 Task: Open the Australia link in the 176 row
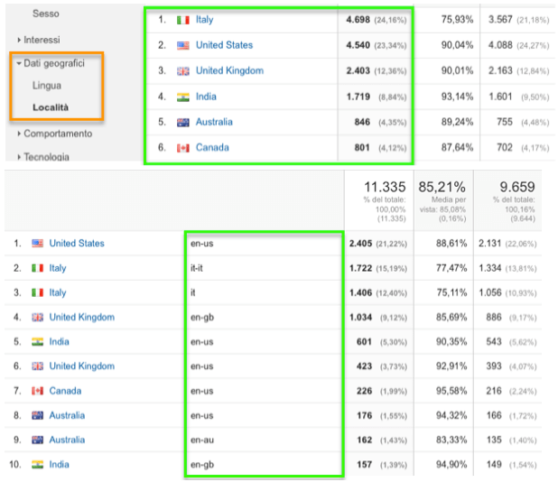coord(67,415)
